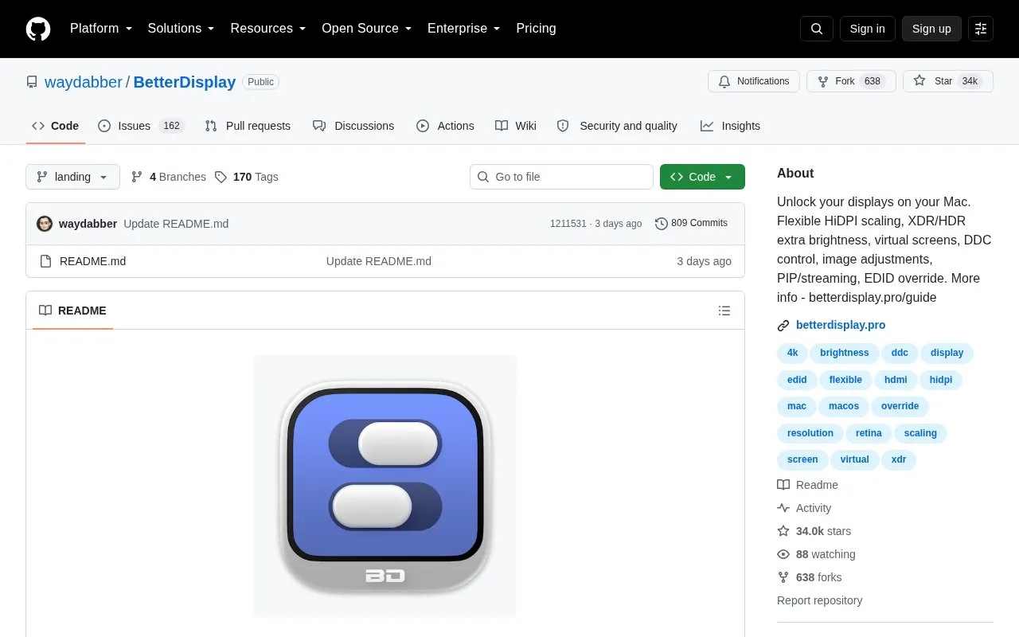Screen dimensions: 1019x637
Task: Select the edid topic tag
Action: coord(797,380)
